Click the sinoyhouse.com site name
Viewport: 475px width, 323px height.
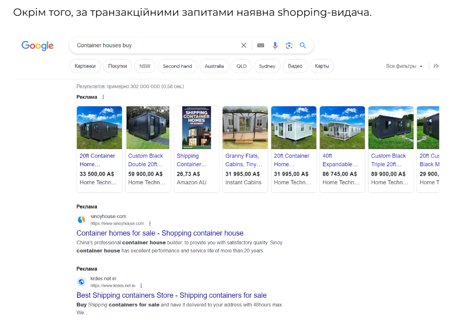point(108,216)
